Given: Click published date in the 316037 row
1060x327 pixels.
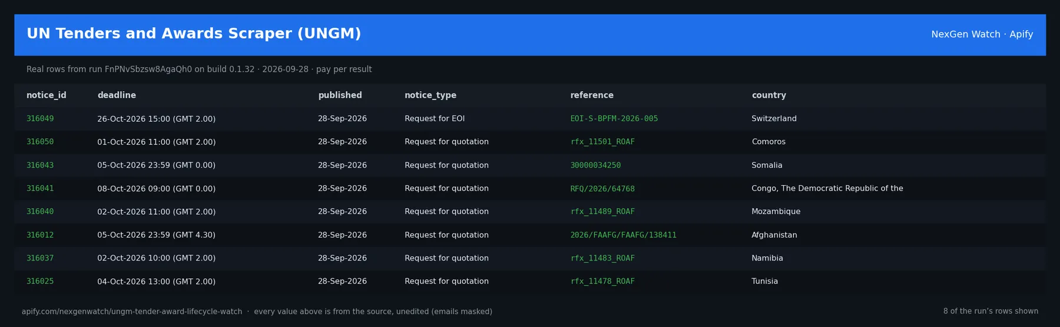Looking at the screenshot, I should pyautogui.click(x=342, y=258).
